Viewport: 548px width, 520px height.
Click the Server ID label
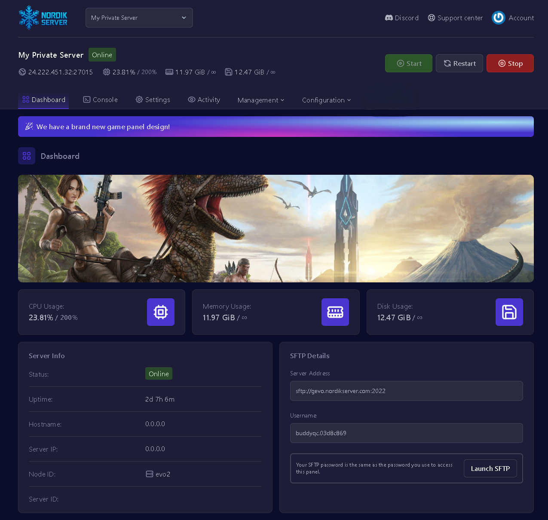click(44, 499)
